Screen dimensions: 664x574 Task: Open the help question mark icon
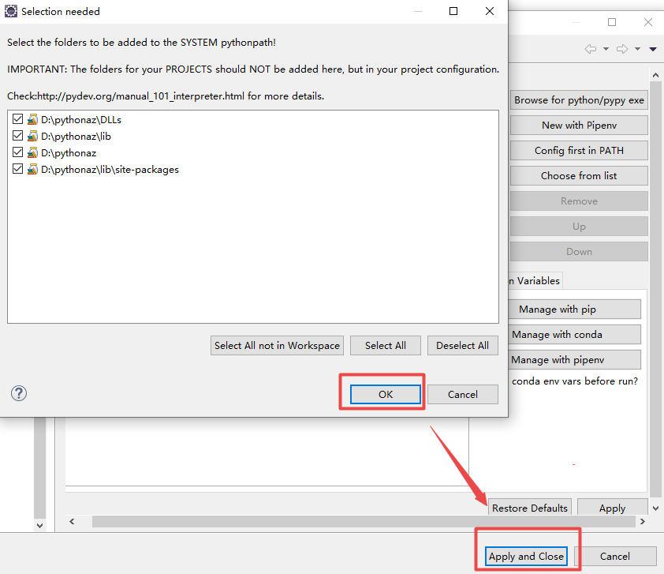pyautogui.click(x=19, y=393)
